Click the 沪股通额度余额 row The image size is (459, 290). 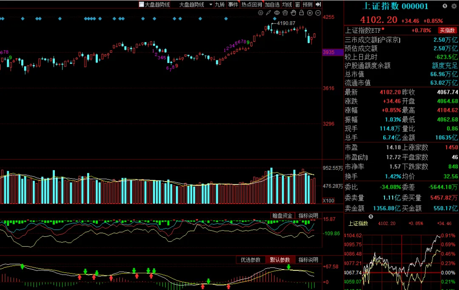coord(401,65)
